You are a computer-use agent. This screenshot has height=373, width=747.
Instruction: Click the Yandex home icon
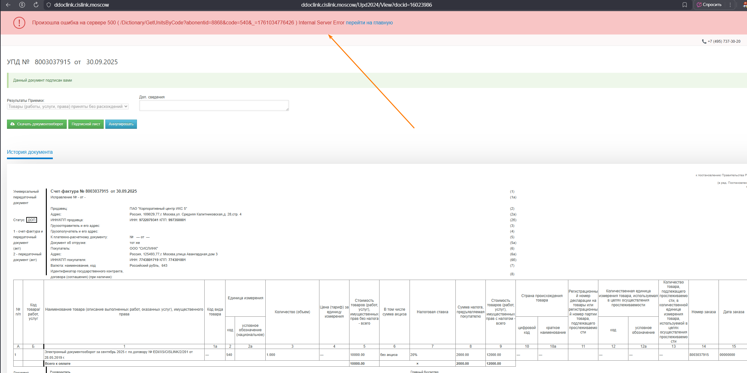[x=22, y=5]
